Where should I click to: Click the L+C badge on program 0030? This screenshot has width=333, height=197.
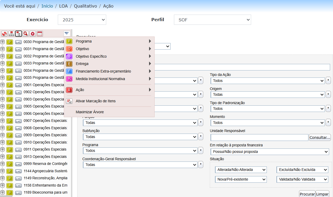19,42
